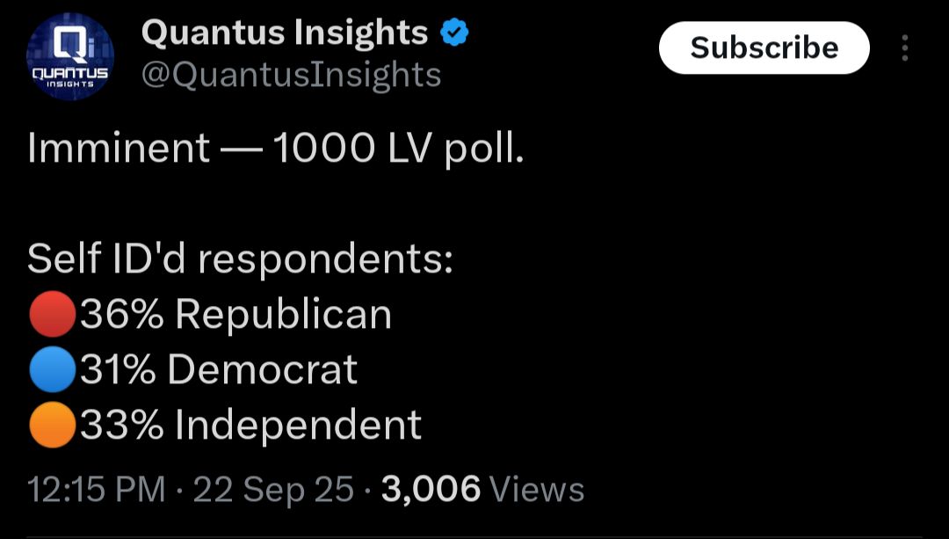Screen dimensions: 949x539
Task: Click the blue verified checkmark badge
Action: [454, 33]
